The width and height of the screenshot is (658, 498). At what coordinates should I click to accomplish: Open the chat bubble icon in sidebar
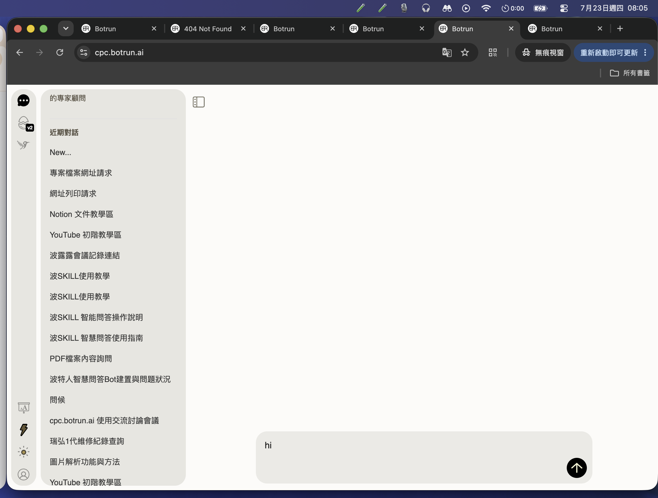[23, 100]
